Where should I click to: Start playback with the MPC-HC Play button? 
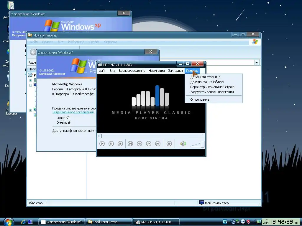coord(102,144)
